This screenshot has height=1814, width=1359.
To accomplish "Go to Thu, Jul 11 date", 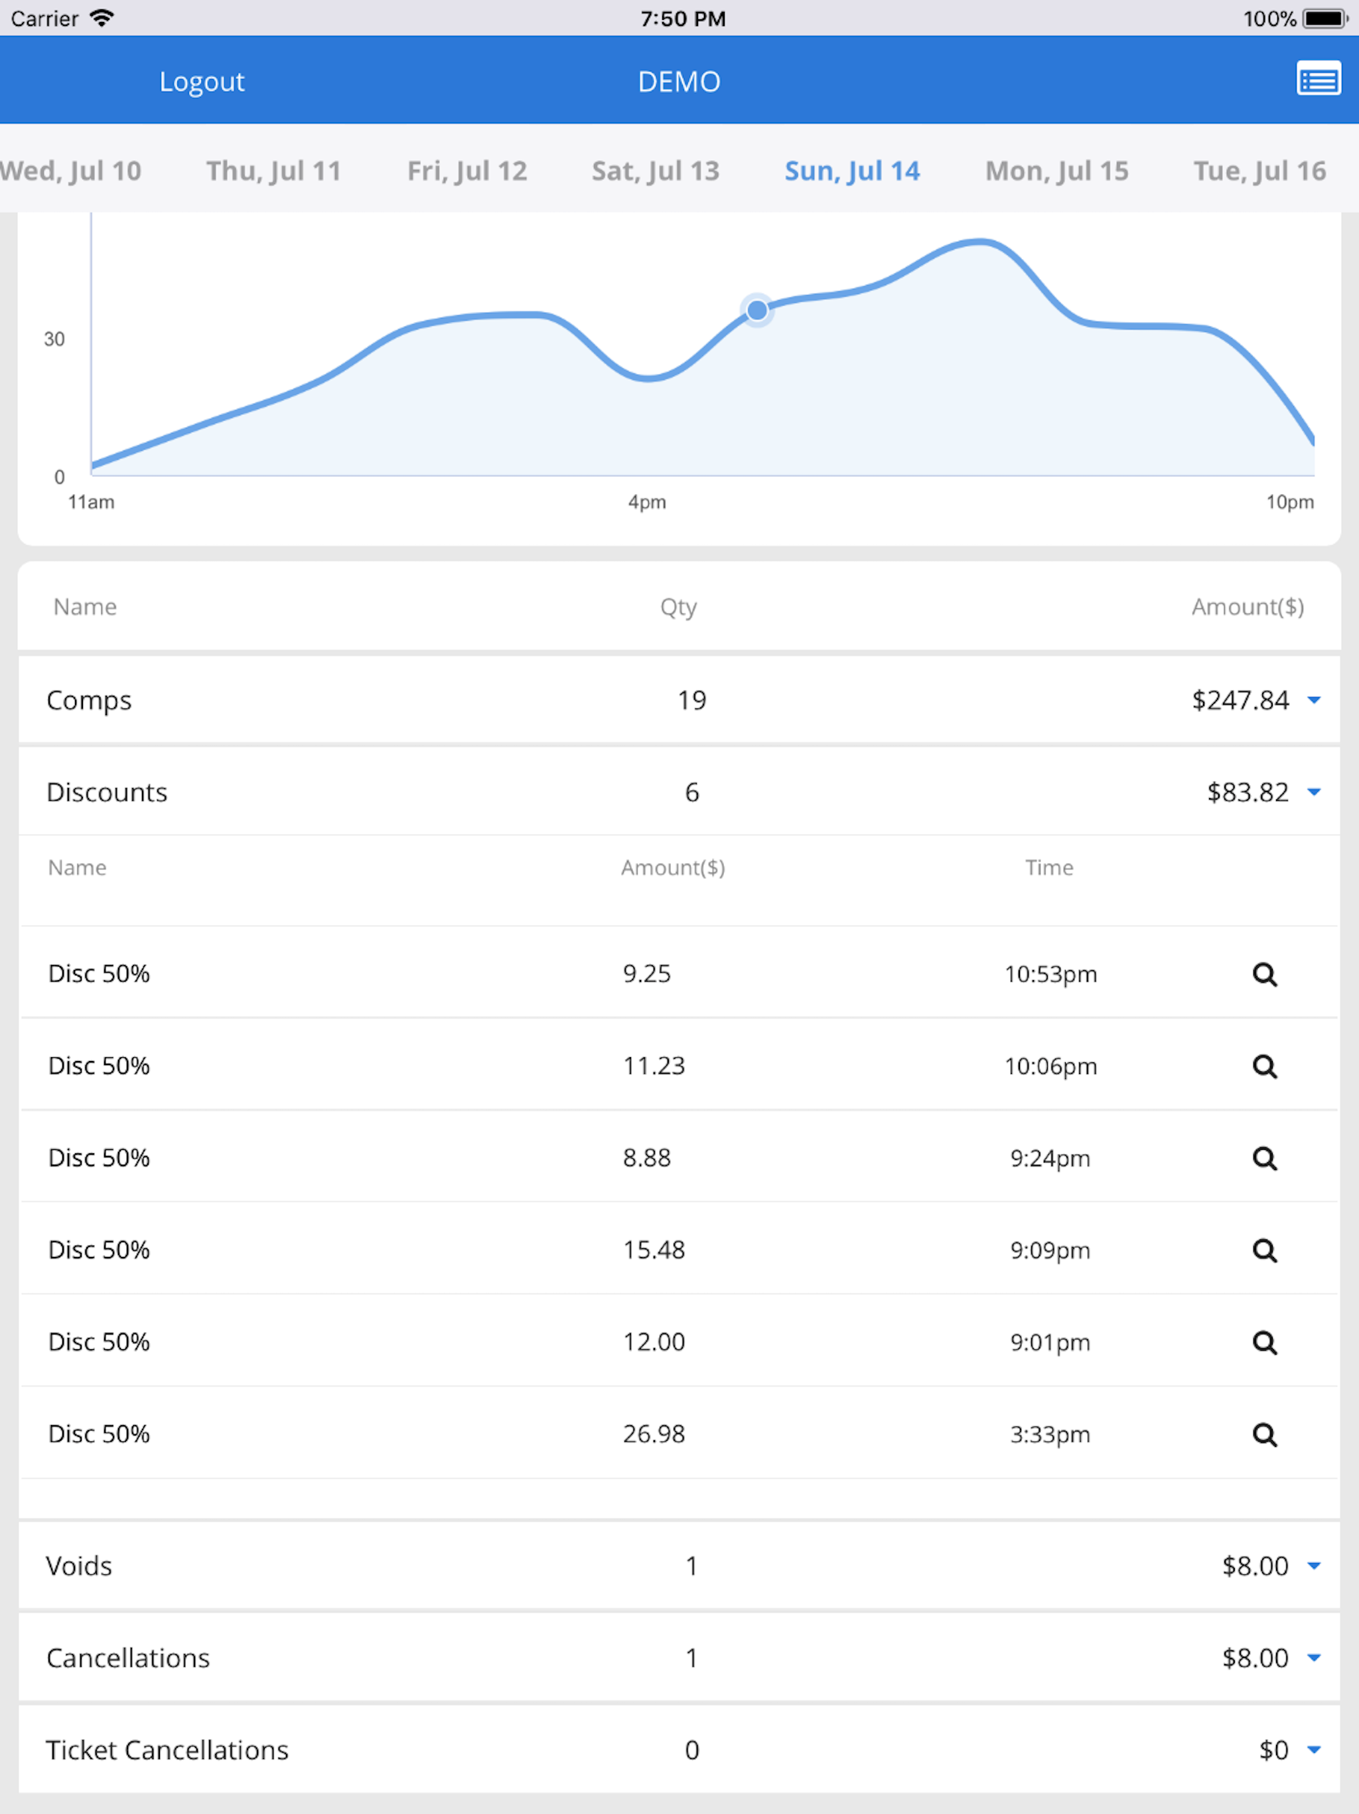I will pos(273,171).
